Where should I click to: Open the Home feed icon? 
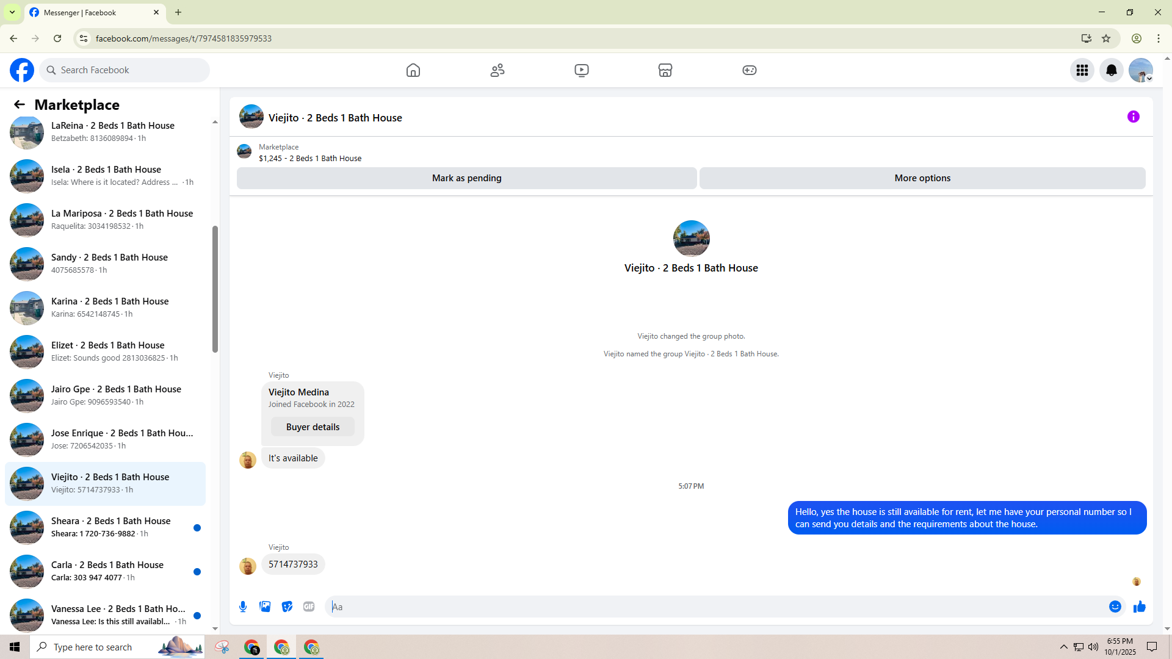coord(413,70)
